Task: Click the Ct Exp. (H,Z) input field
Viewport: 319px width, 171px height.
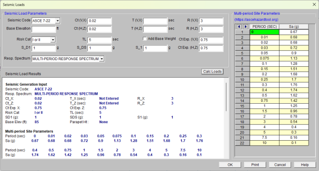Action: (211, 48)
